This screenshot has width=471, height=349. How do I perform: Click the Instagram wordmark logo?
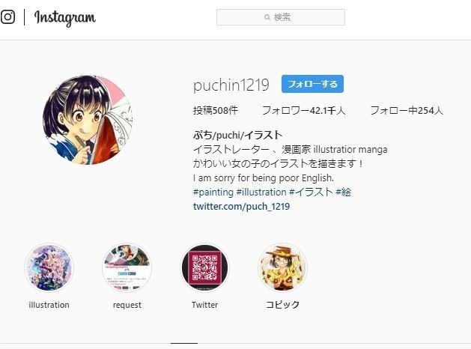pos(65,18)
